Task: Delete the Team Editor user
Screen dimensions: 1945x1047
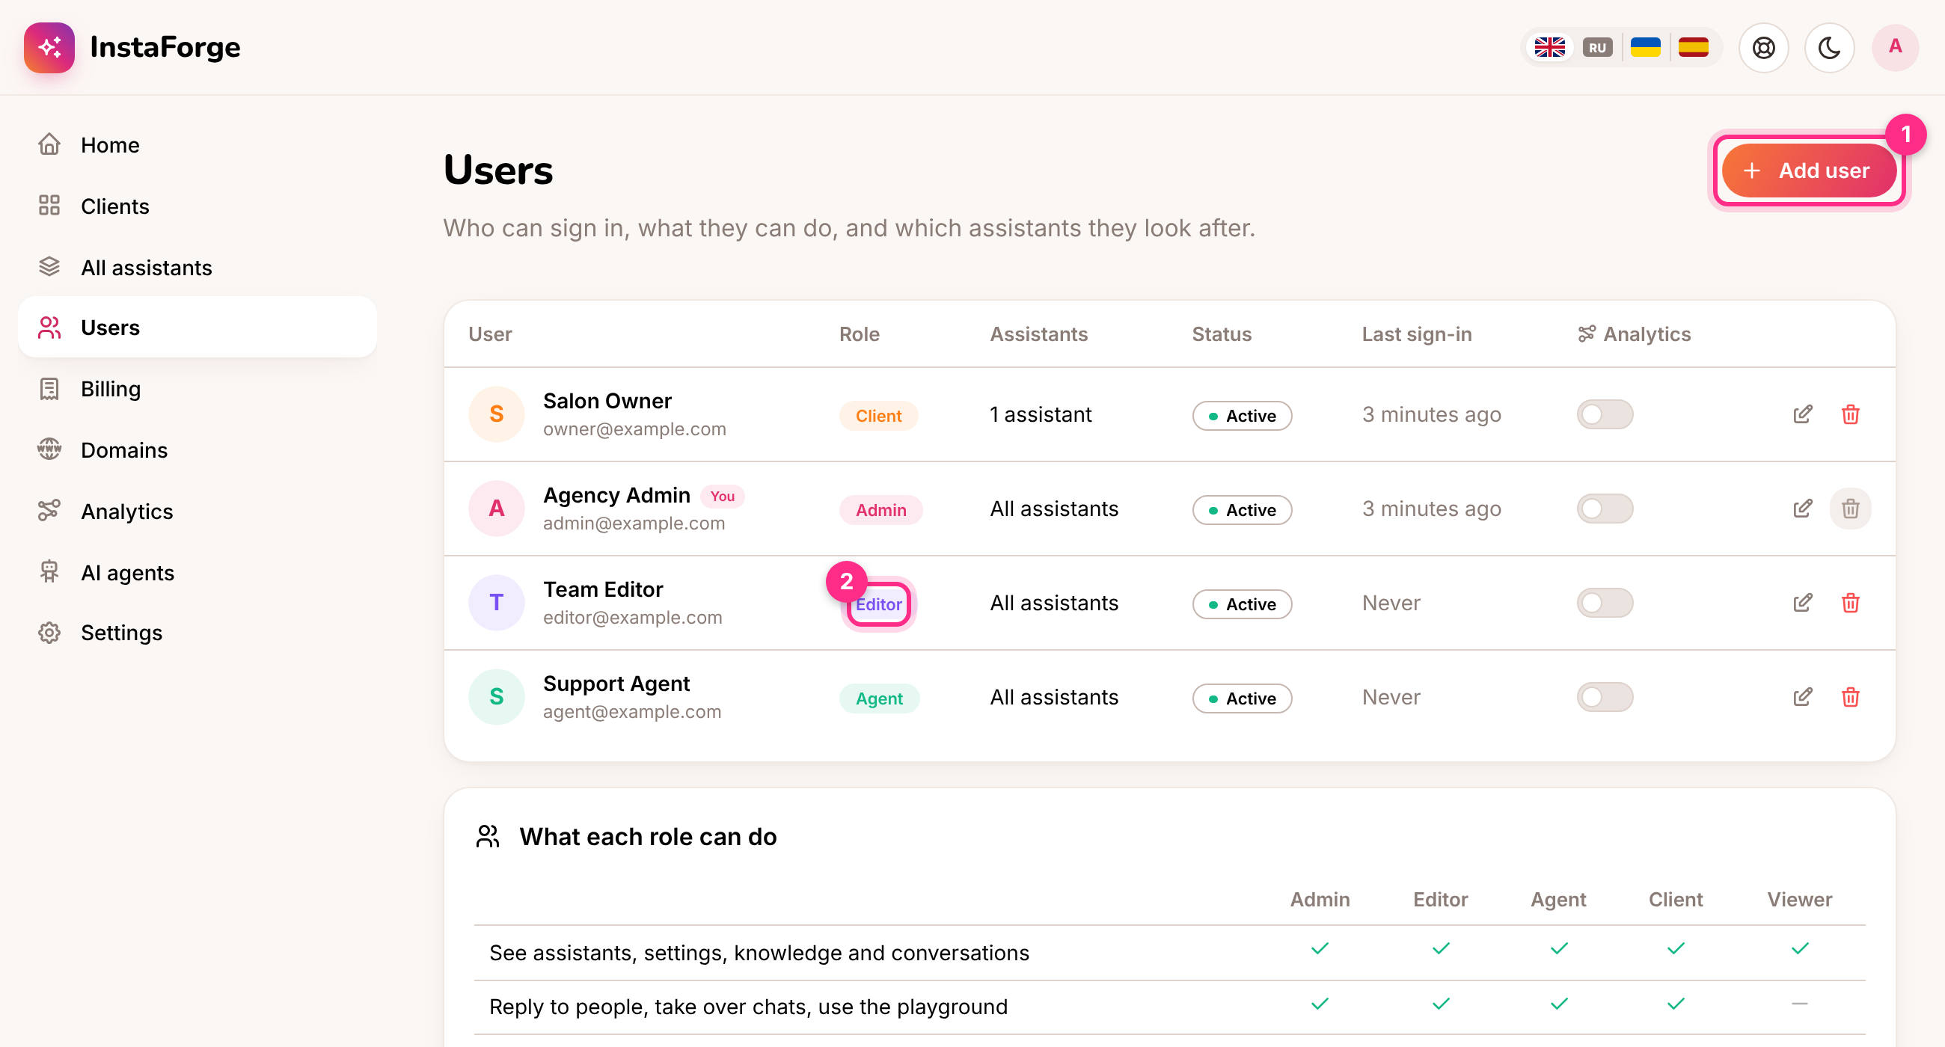Action: pos(1850,603)
